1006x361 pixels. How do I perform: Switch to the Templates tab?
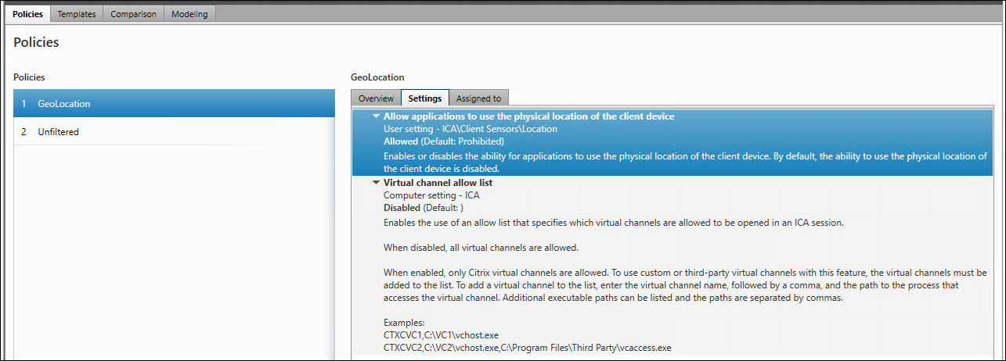pyautogui.click(x=77, y=14)
